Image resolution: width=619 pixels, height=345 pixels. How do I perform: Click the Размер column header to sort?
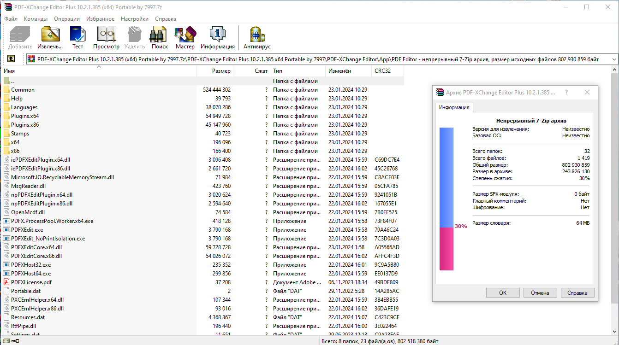point(221,70)
